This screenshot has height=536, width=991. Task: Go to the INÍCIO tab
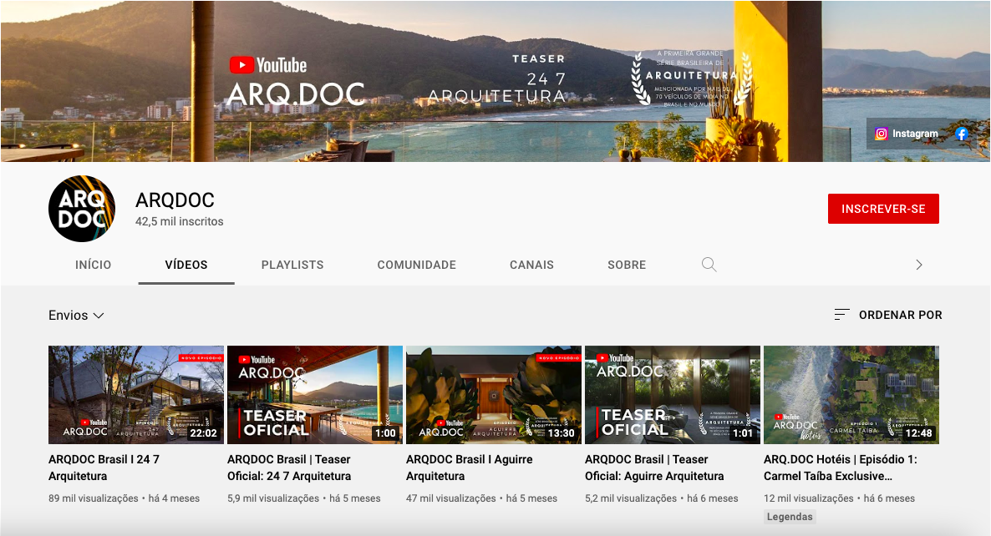click(x=93, y=265)
